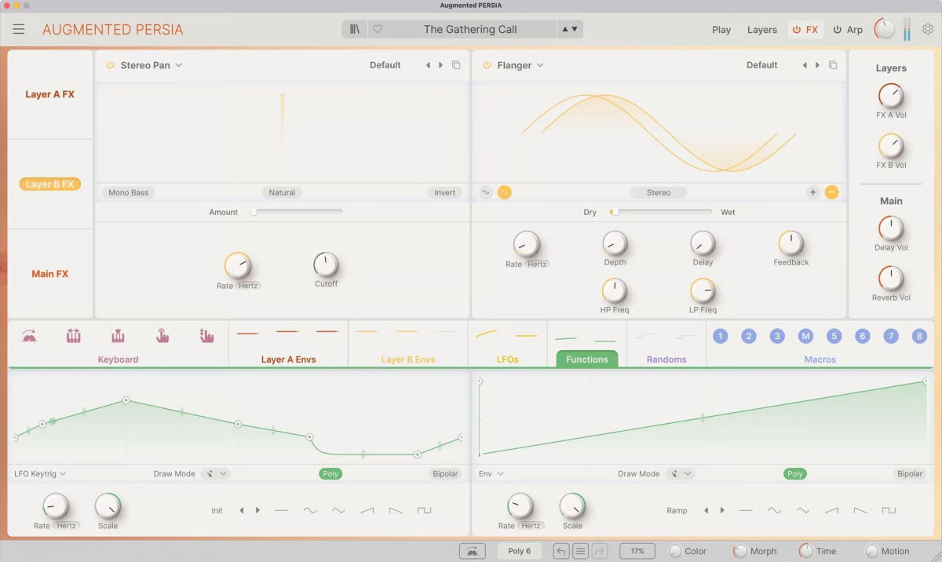Click the Macro 5 circle
Screen dimensions: 942x562
(834, 336)
